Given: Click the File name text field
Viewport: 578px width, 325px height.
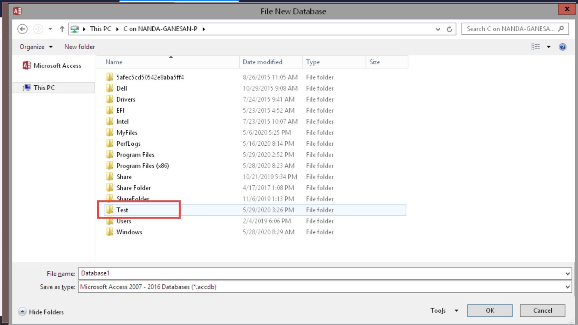Looking at the screenshot, I should [320, 274].
